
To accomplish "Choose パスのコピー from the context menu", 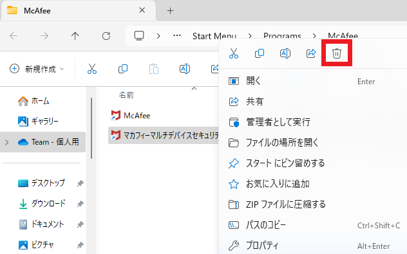I will pyautogui.click(x=312, y=225).
